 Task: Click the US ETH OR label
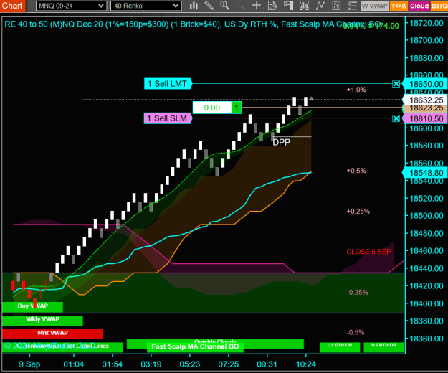pyautogui.click(x=340, y=346)
